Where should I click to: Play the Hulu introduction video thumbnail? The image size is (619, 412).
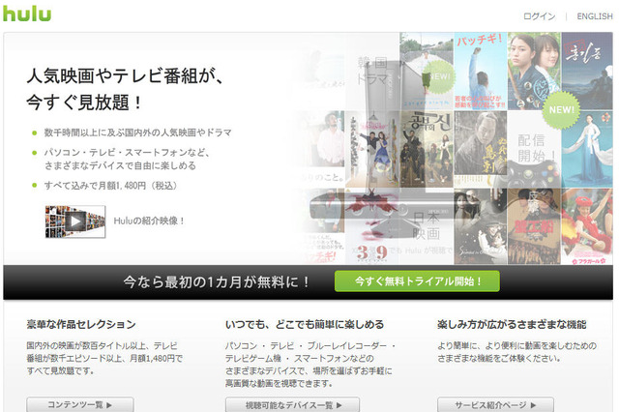point(75,221)
